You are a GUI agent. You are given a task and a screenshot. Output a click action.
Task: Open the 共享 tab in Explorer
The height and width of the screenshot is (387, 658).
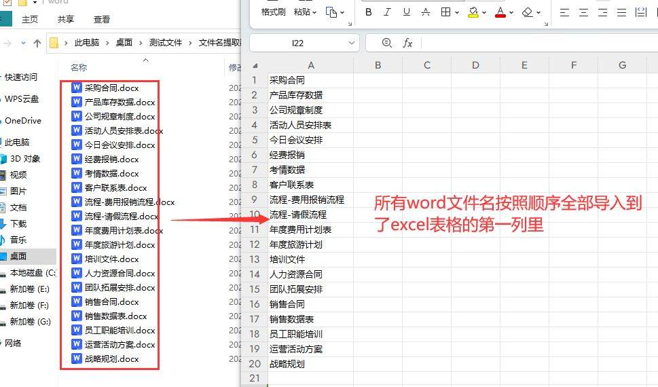[66, 19]
